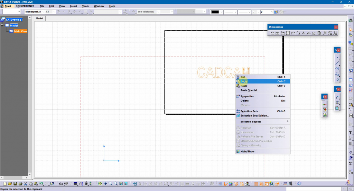
Task: Click Cut in the context menu
Action: pyautogui.click(x=243, y=77)
